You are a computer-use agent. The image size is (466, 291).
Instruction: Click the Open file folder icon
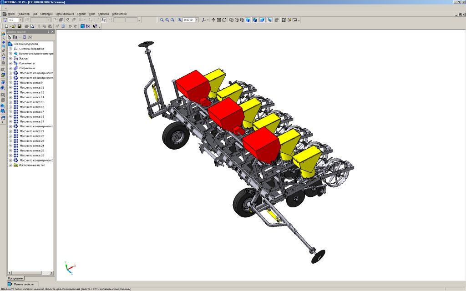click(x=14, y=26)
